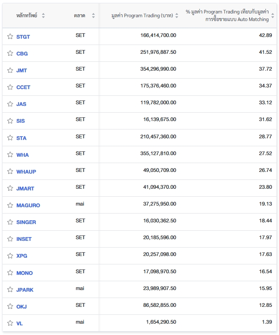The width and height of the screenshot is (279, 335).
Task: Select the JPARK symbol link
Action: tap(25, 290)
